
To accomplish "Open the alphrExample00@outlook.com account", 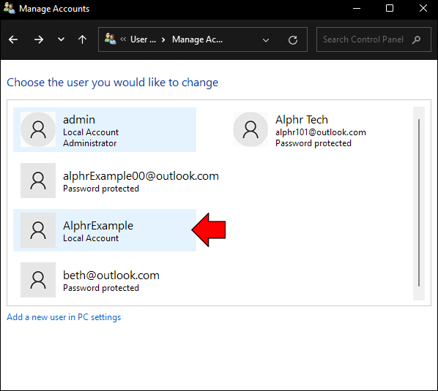I will click(120, 181).
